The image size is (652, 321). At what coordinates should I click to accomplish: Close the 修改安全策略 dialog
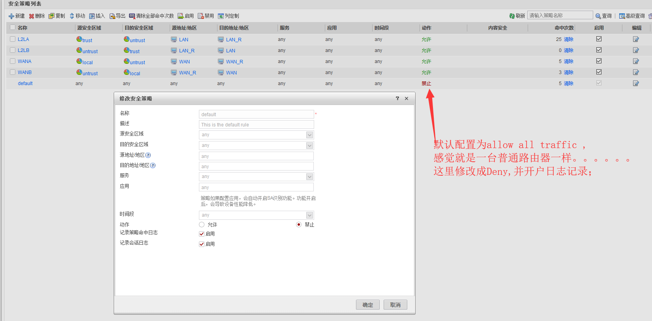coord(407,98)
